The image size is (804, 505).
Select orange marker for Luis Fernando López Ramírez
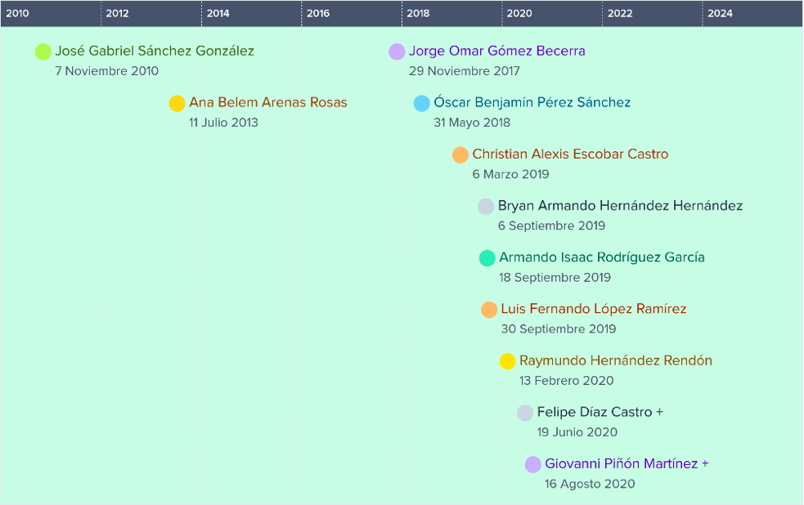pyautogui.click(x=489, y=310)
